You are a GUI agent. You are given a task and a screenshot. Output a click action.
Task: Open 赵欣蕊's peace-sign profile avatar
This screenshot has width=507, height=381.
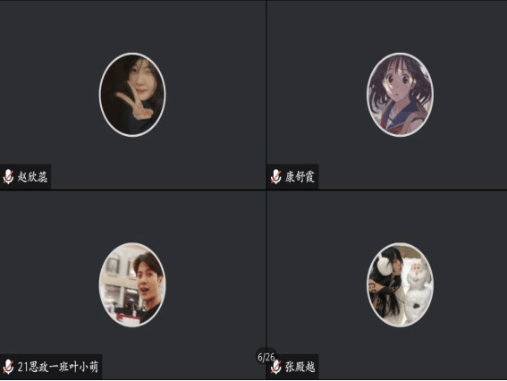point(132,95)
